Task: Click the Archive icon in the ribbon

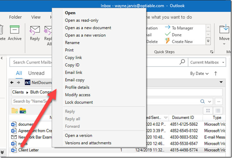Action: [15, 29]
